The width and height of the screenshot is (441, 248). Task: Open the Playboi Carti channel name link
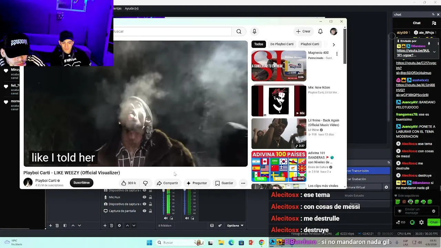[46, 180]
